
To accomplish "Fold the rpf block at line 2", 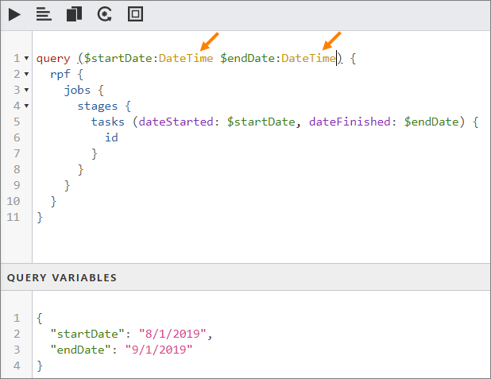I will (27, 75).
